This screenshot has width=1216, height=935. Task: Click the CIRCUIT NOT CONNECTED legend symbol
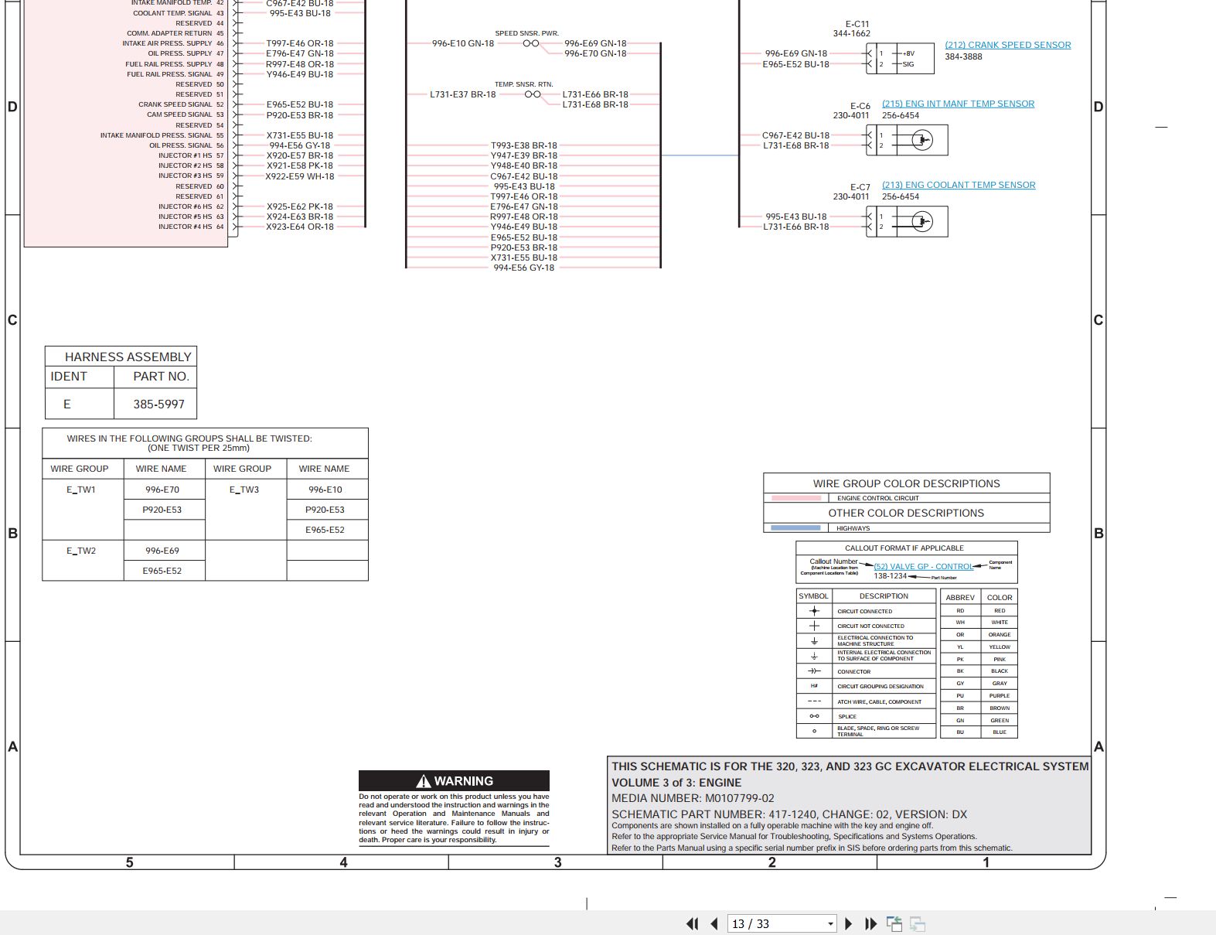[x=814, y=626]
